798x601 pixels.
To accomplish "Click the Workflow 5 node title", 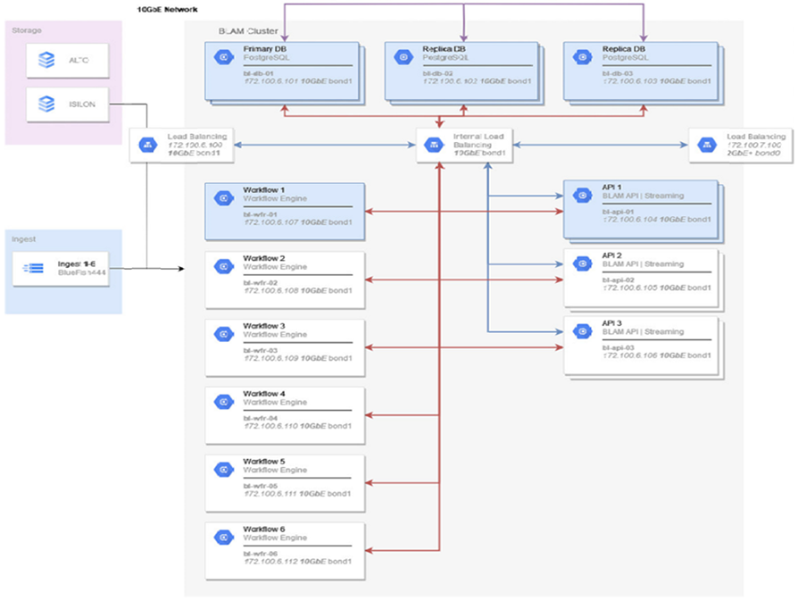I will (264, 461).
